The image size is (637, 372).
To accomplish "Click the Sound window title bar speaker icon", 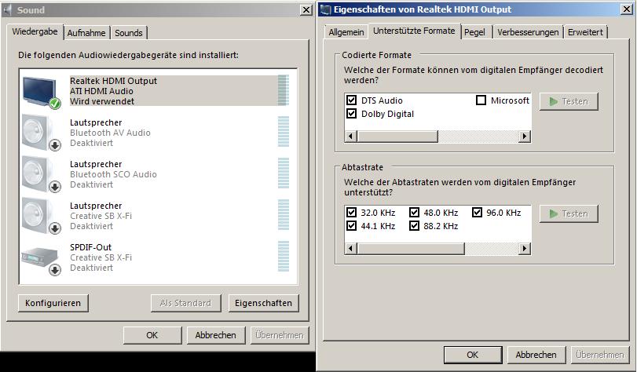I will tap(8, 9).
